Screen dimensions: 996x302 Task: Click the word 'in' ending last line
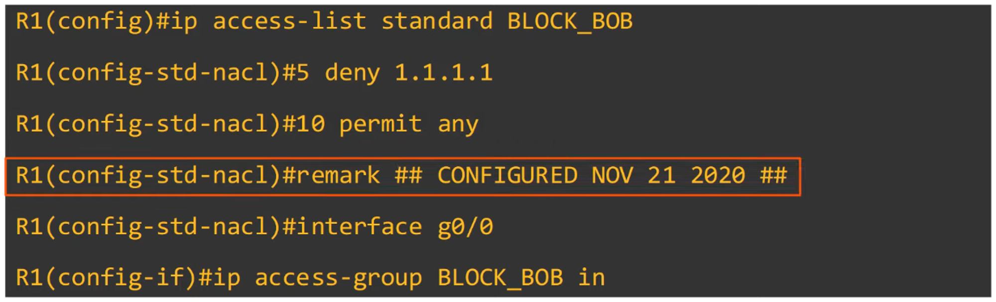[591, 278]
